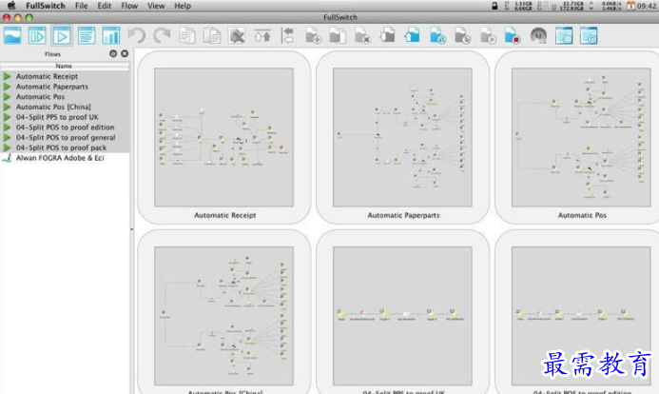The height and width of the screenshot is (394, 659).
Task: Click the second-to-last blue window toolbar icon
Action: click(x=564, y=36)
